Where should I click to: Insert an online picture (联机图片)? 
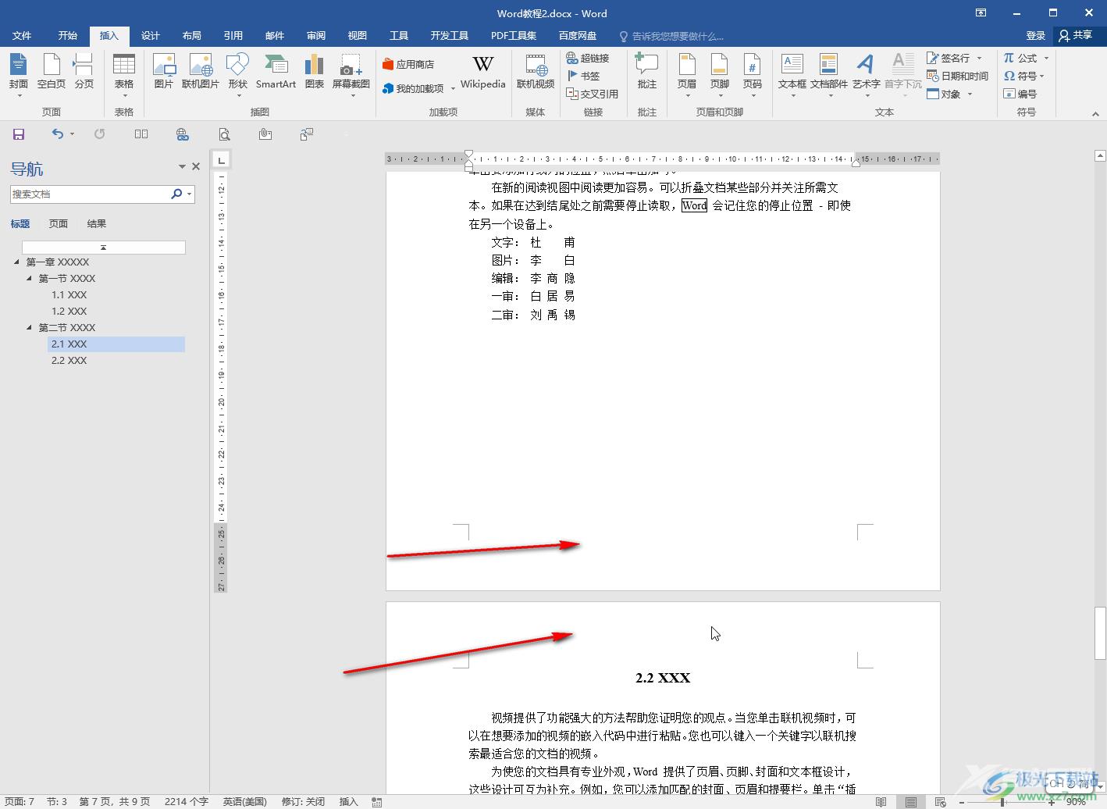tap(200, 72)
